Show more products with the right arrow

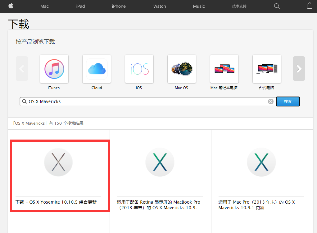point(299,68)
